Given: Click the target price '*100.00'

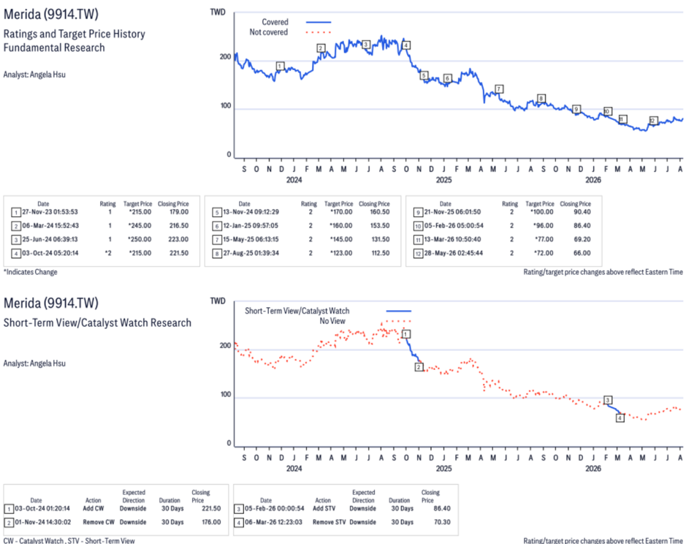Looking at the screenshot, I should coord(542,212).
